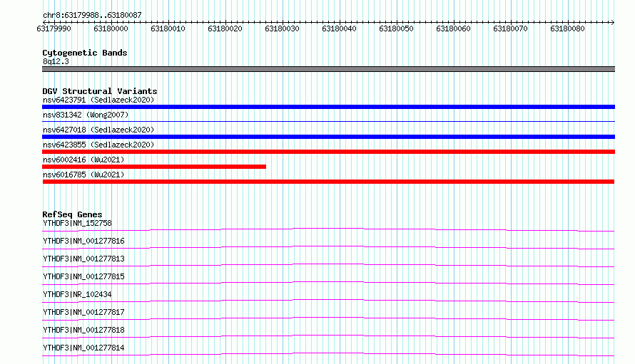Click the blue bar for nsv6427018
The width and height of the screenshot is (635, 364).
point(328,137)
